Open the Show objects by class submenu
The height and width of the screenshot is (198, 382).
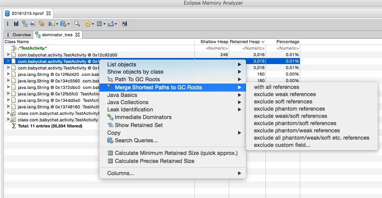coord(173,72)
